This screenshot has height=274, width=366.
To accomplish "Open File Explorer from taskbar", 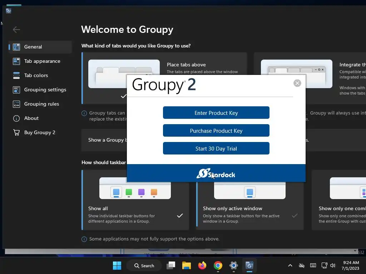I will point(187,265).
